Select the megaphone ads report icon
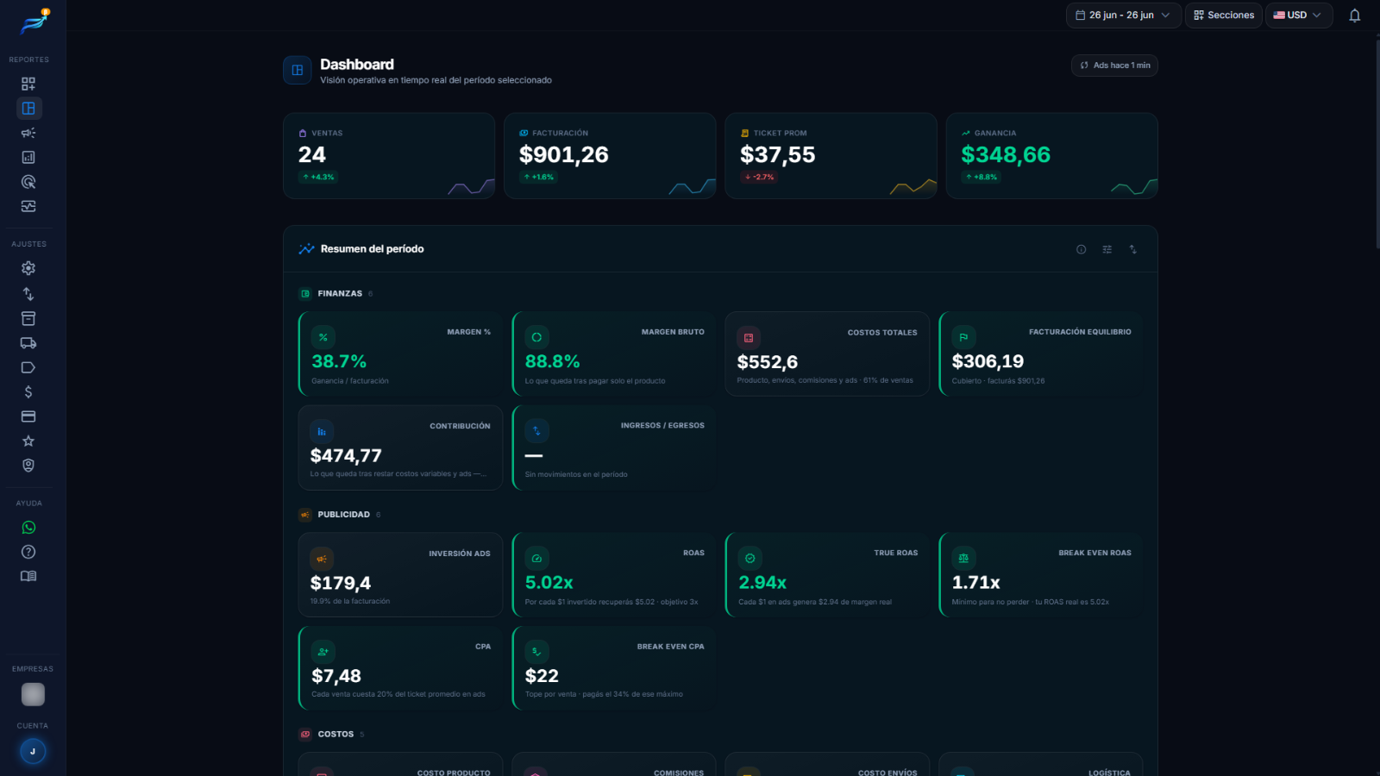Viewport: 1380px width, 776px height. click(x=28, y=133)
